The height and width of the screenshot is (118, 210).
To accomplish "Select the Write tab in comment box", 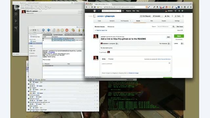I will click(104, 59).
